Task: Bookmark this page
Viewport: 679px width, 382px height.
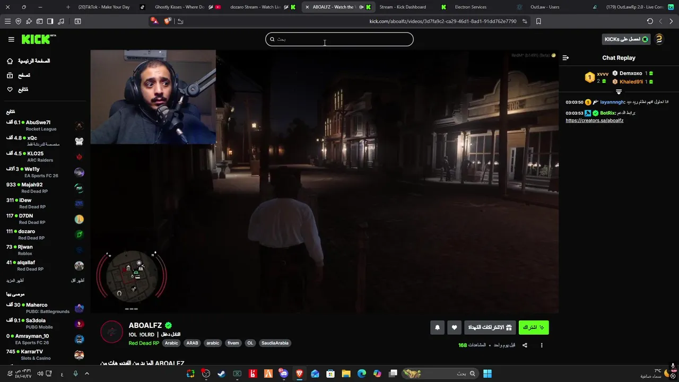Action: coord(538,21)
